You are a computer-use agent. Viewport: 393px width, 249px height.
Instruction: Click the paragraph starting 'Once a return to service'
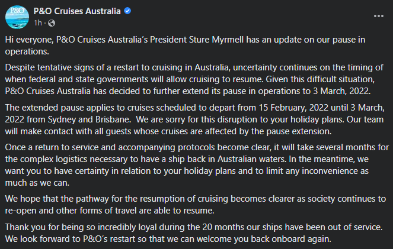[x=197, y=165]
